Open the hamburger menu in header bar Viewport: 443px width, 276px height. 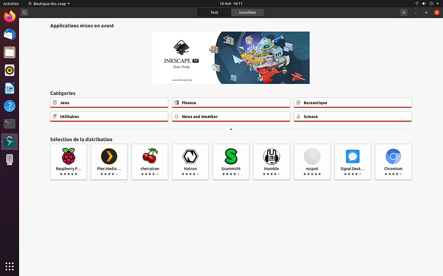pos(404,12)
